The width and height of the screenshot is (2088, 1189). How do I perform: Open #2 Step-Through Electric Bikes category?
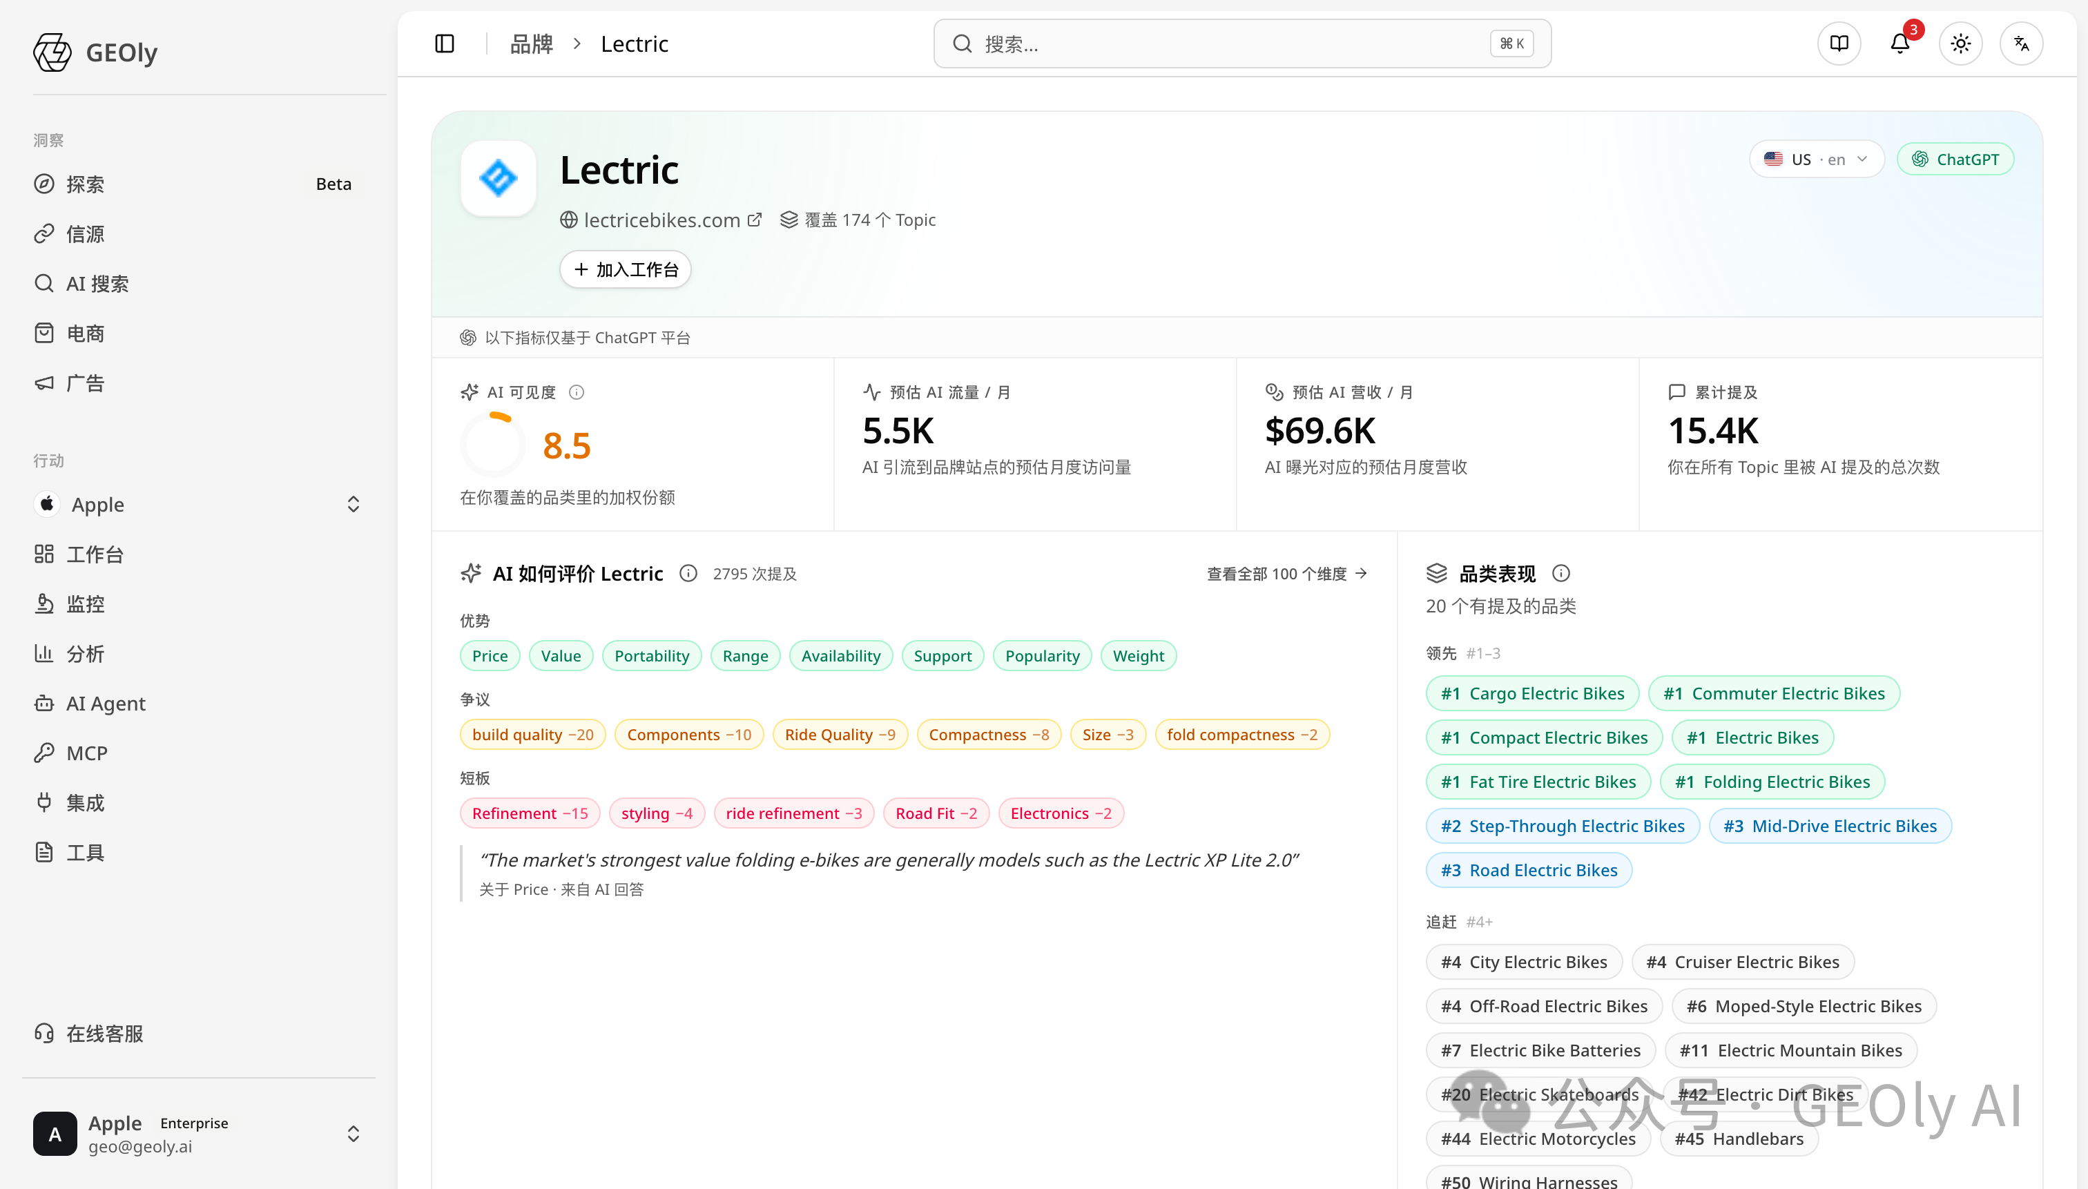[1563, 826]
